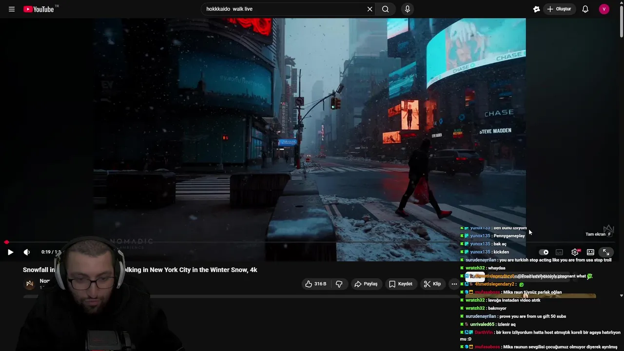Start voice search with microphone

[408, 9]
